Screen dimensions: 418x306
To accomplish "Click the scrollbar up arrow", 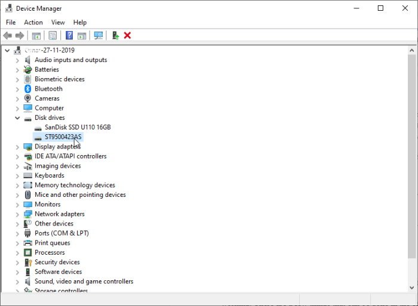I will click(412, 50).
